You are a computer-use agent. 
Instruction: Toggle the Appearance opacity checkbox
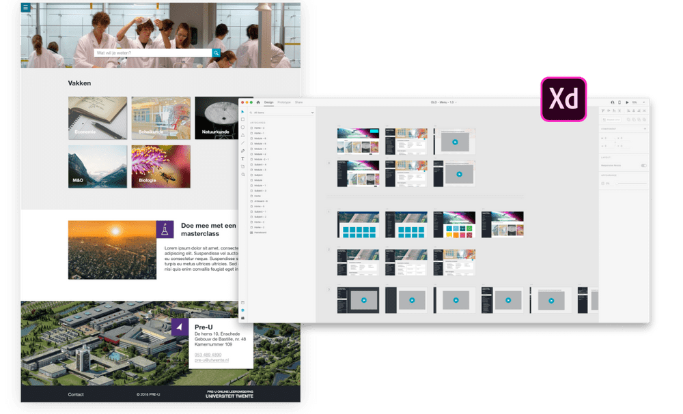[x=602, y=183]
